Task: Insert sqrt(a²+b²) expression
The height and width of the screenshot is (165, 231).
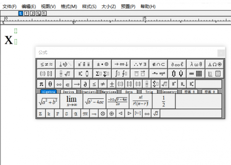Action: click(48, 101)
